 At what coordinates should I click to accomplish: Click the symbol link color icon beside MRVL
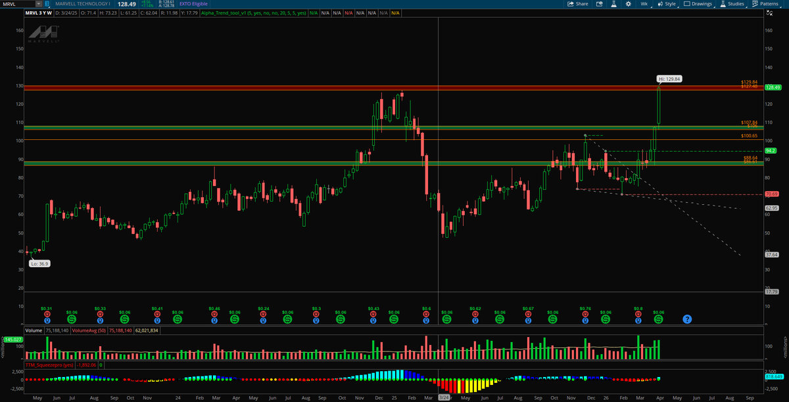pos(47,3)
